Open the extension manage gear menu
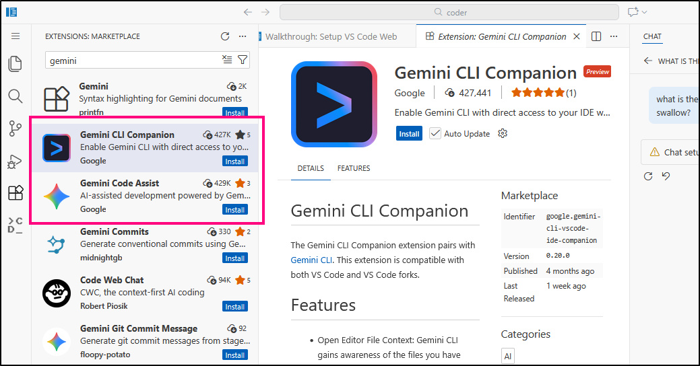The height and width of the screenshot is (366, 700). [x=502, y=133]
